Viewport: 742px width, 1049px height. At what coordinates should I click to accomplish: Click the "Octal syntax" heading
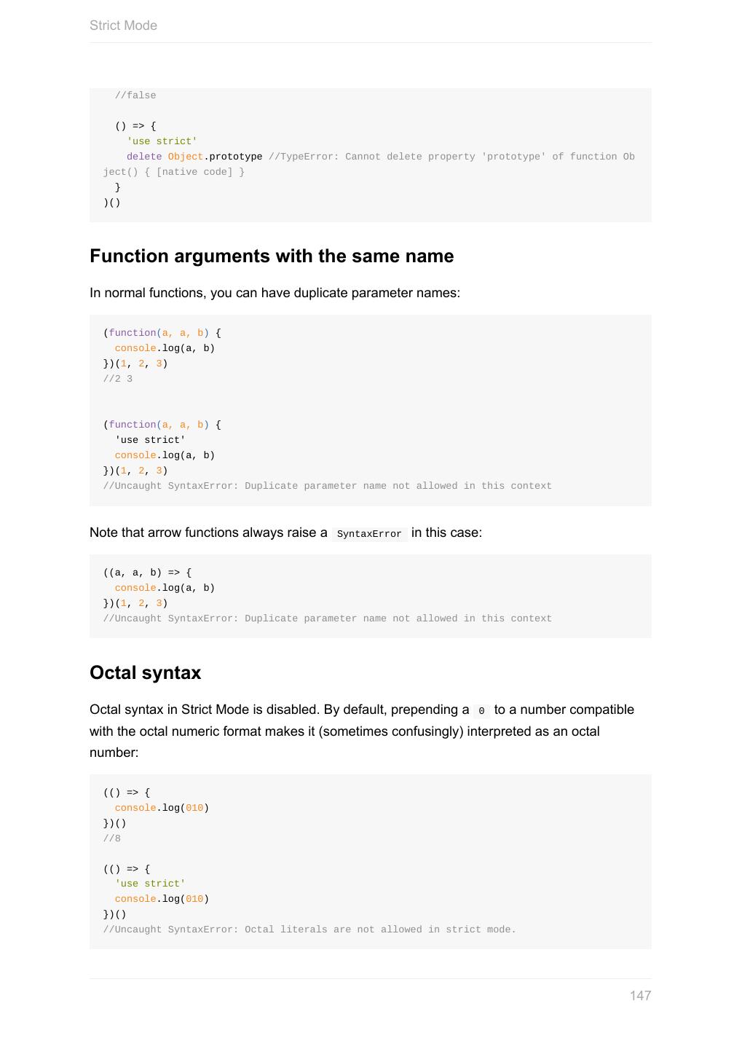click(x=145, y=672)
